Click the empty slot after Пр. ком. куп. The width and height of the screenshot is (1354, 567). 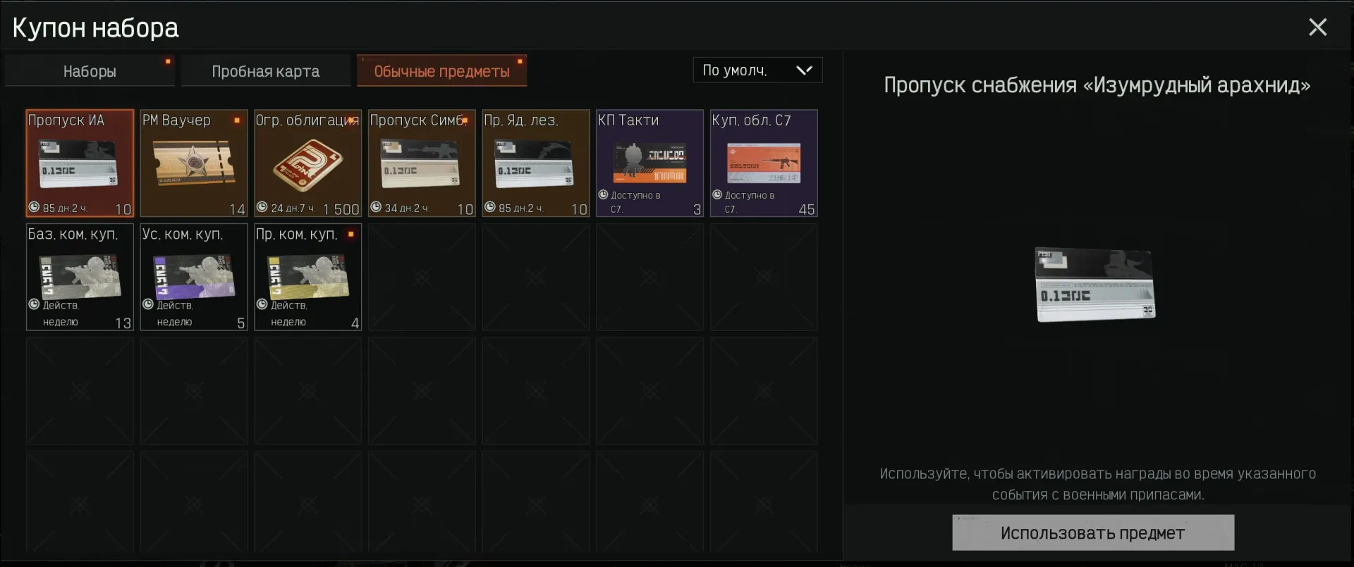point(422,277)
